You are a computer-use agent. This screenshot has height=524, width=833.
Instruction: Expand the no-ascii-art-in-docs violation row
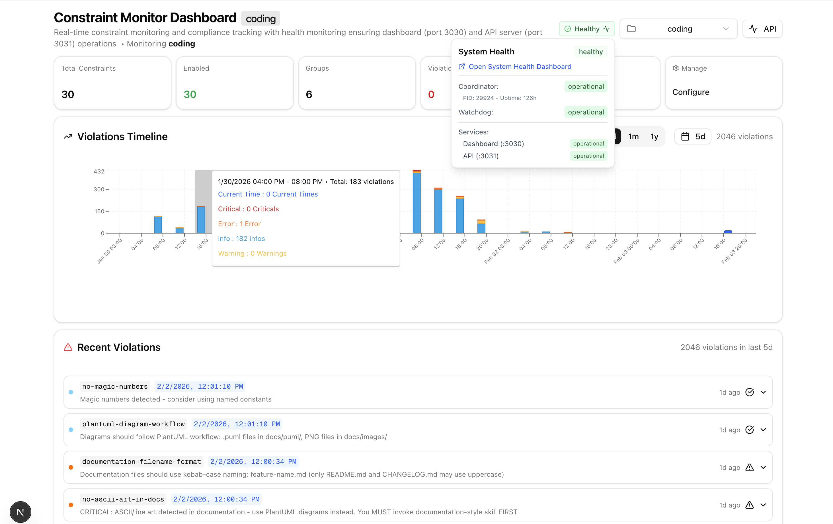tap(763, 505)
